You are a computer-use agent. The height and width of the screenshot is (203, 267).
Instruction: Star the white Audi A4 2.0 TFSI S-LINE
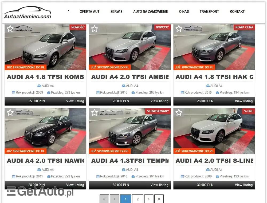(179, 112)
